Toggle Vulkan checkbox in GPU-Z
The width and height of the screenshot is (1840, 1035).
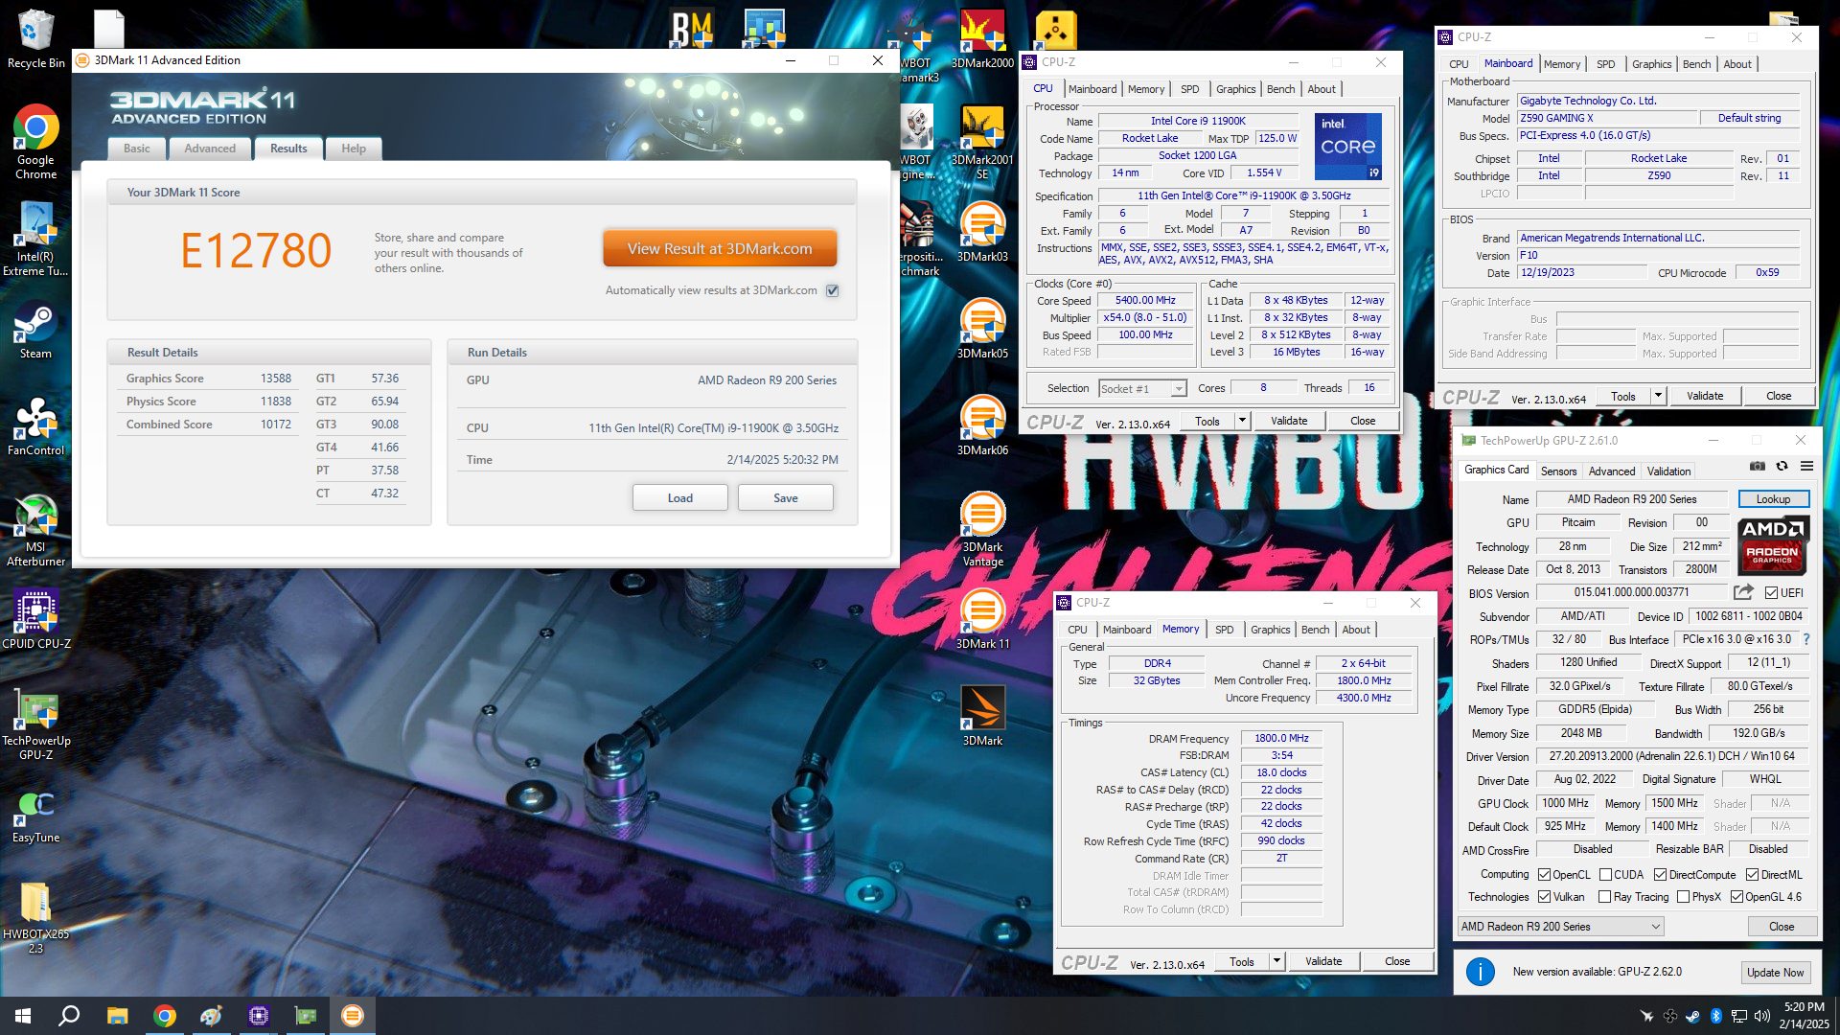[1544, 897]
